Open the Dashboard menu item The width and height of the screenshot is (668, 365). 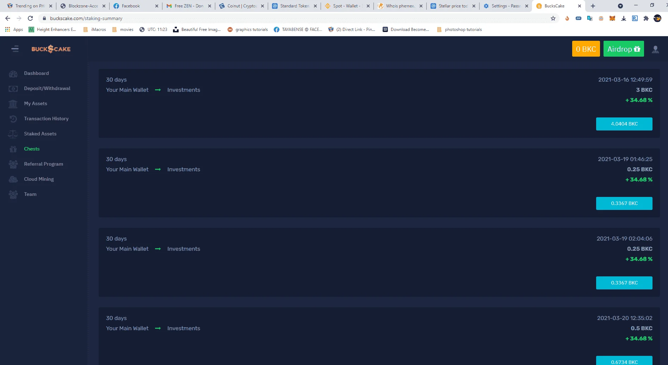[x=36, y=73]
